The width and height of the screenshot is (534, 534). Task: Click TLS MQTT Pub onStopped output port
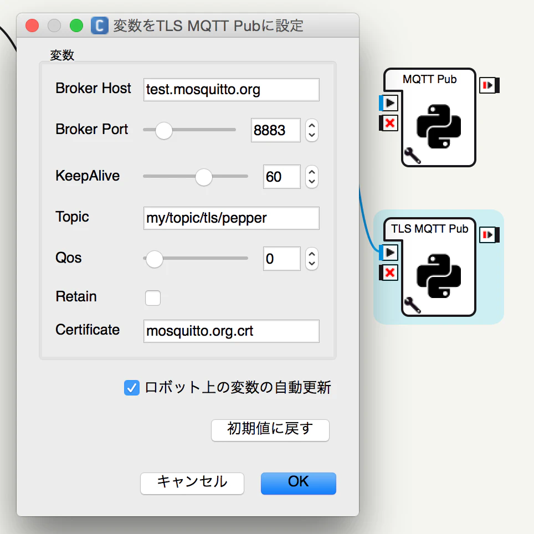tap(489, 235)
